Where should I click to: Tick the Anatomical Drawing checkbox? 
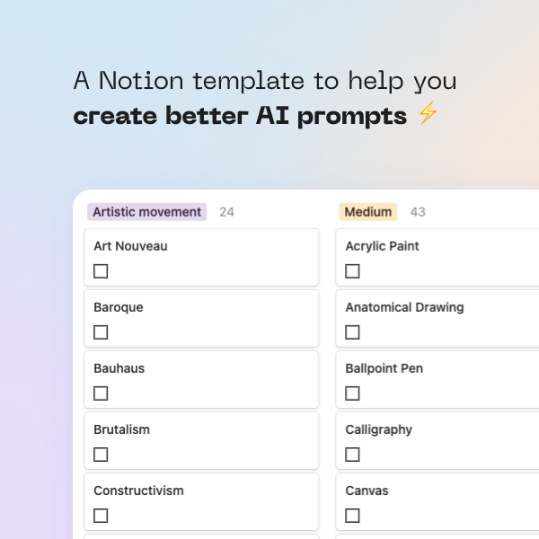coord(352,332)
